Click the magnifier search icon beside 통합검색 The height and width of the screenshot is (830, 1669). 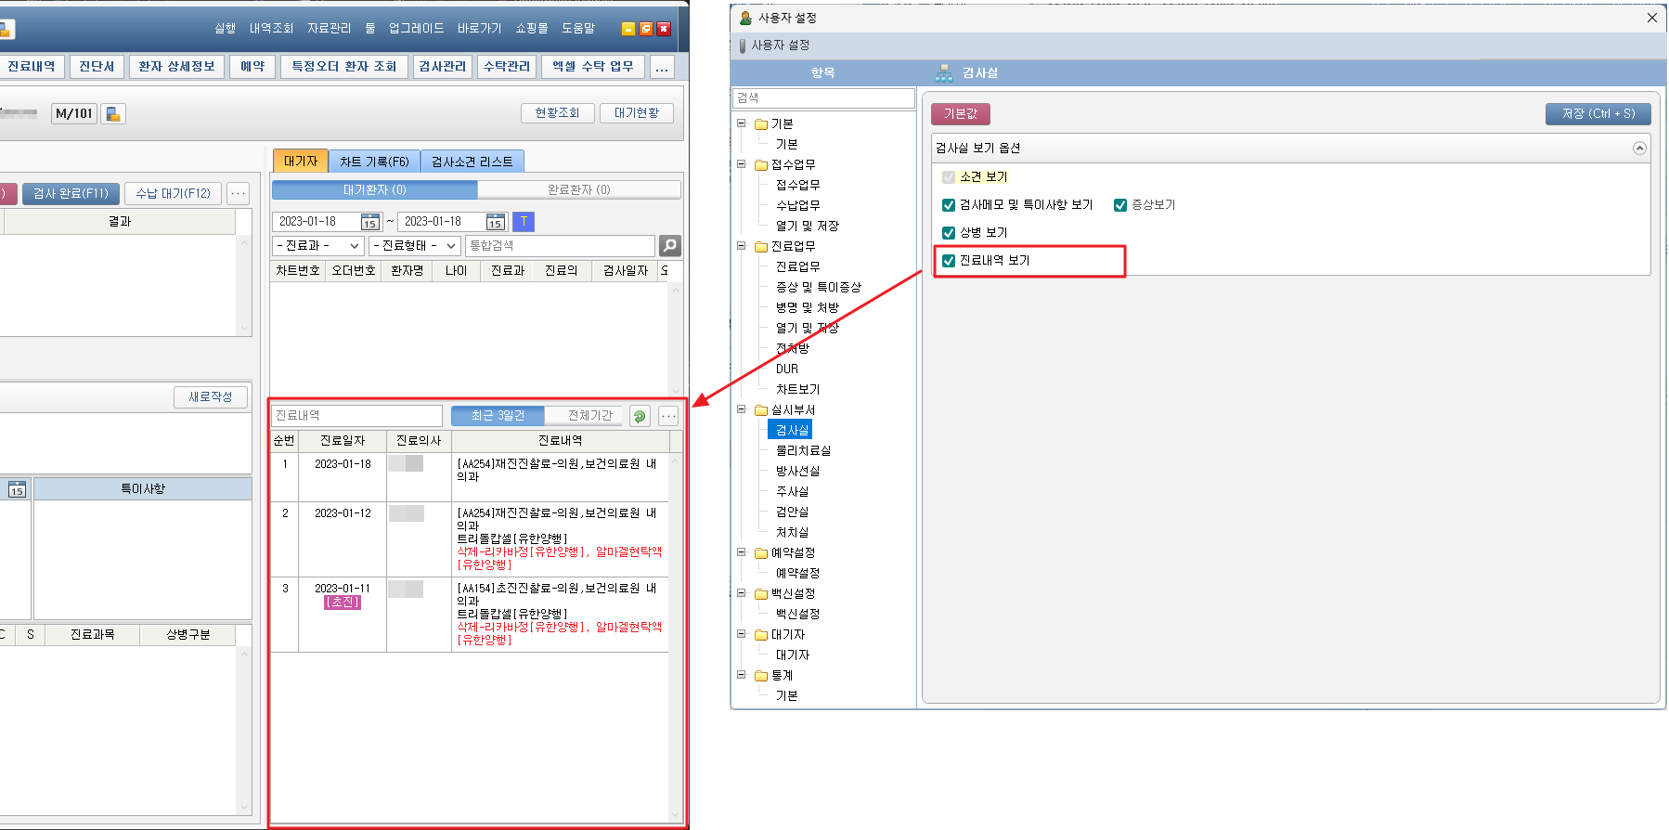[669, 246]
